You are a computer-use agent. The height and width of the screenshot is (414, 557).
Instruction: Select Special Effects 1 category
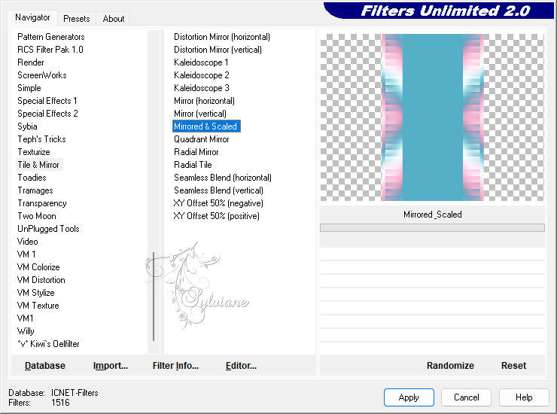[47, 101]
